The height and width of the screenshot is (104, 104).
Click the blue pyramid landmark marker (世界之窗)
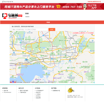coord(26,60)
